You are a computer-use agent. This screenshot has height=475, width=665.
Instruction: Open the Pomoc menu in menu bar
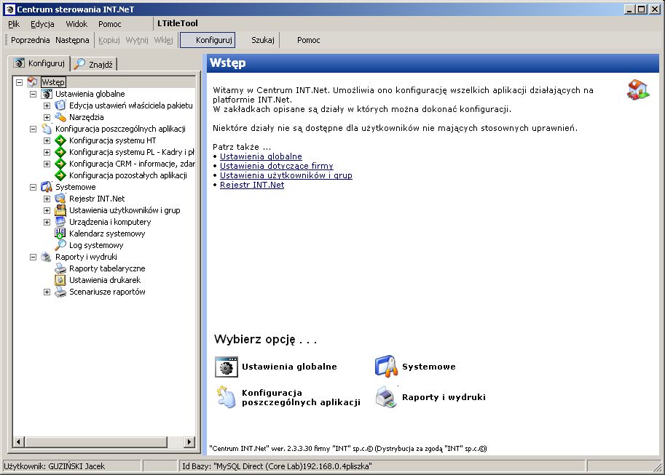[110, 24]
